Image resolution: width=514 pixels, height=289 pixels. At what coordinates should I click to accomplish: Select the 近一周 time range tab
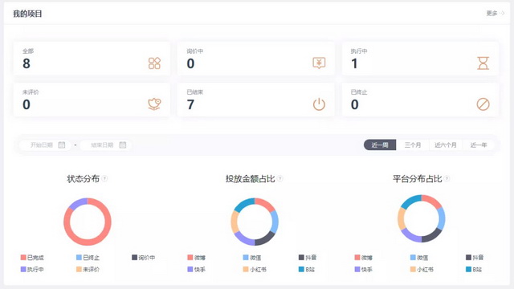pyautogui.click(x=380, y=144)
